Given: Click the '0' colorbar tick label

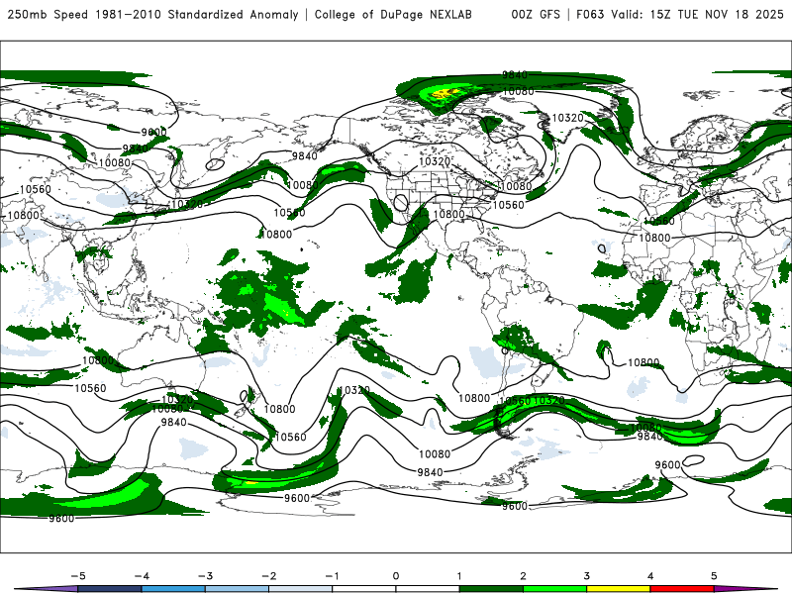Looking at the screenshot, I should tap(396, 576).
